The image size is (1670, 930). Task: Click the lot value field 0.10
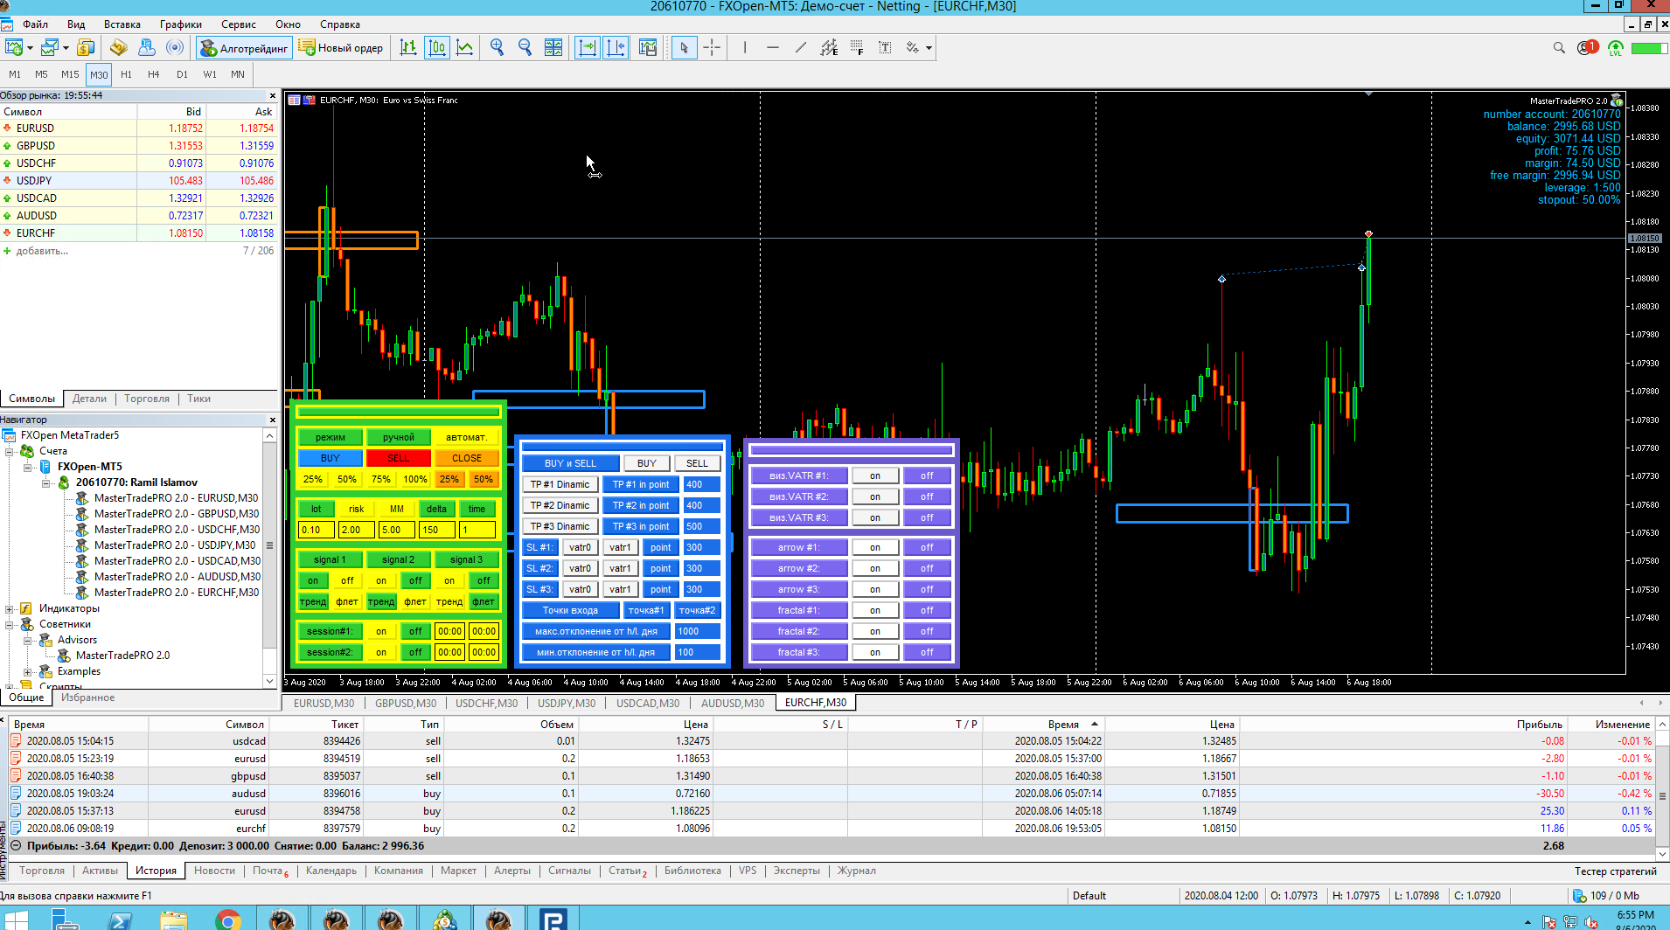click(x=315, y=530)
